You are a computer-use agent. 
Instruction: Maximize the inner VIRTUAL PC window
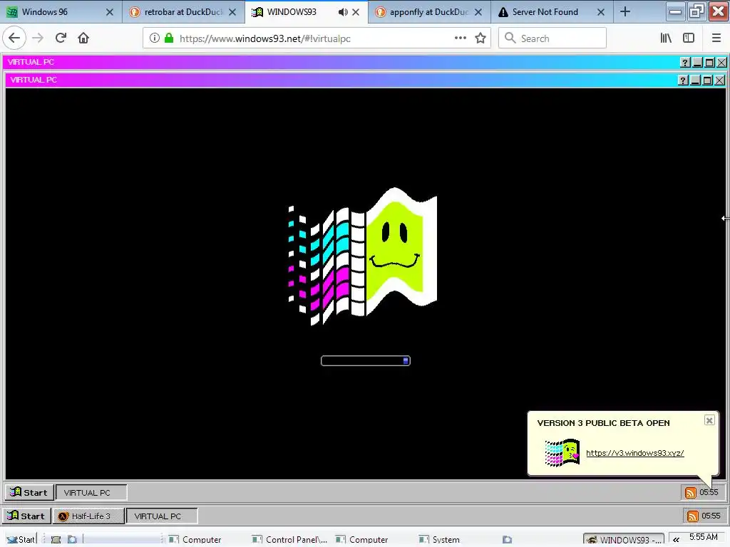click(x=707, y=80)
